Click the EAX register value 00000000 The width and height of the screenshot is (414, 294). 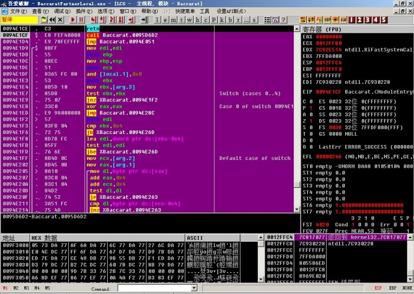[x=329, y=37]
